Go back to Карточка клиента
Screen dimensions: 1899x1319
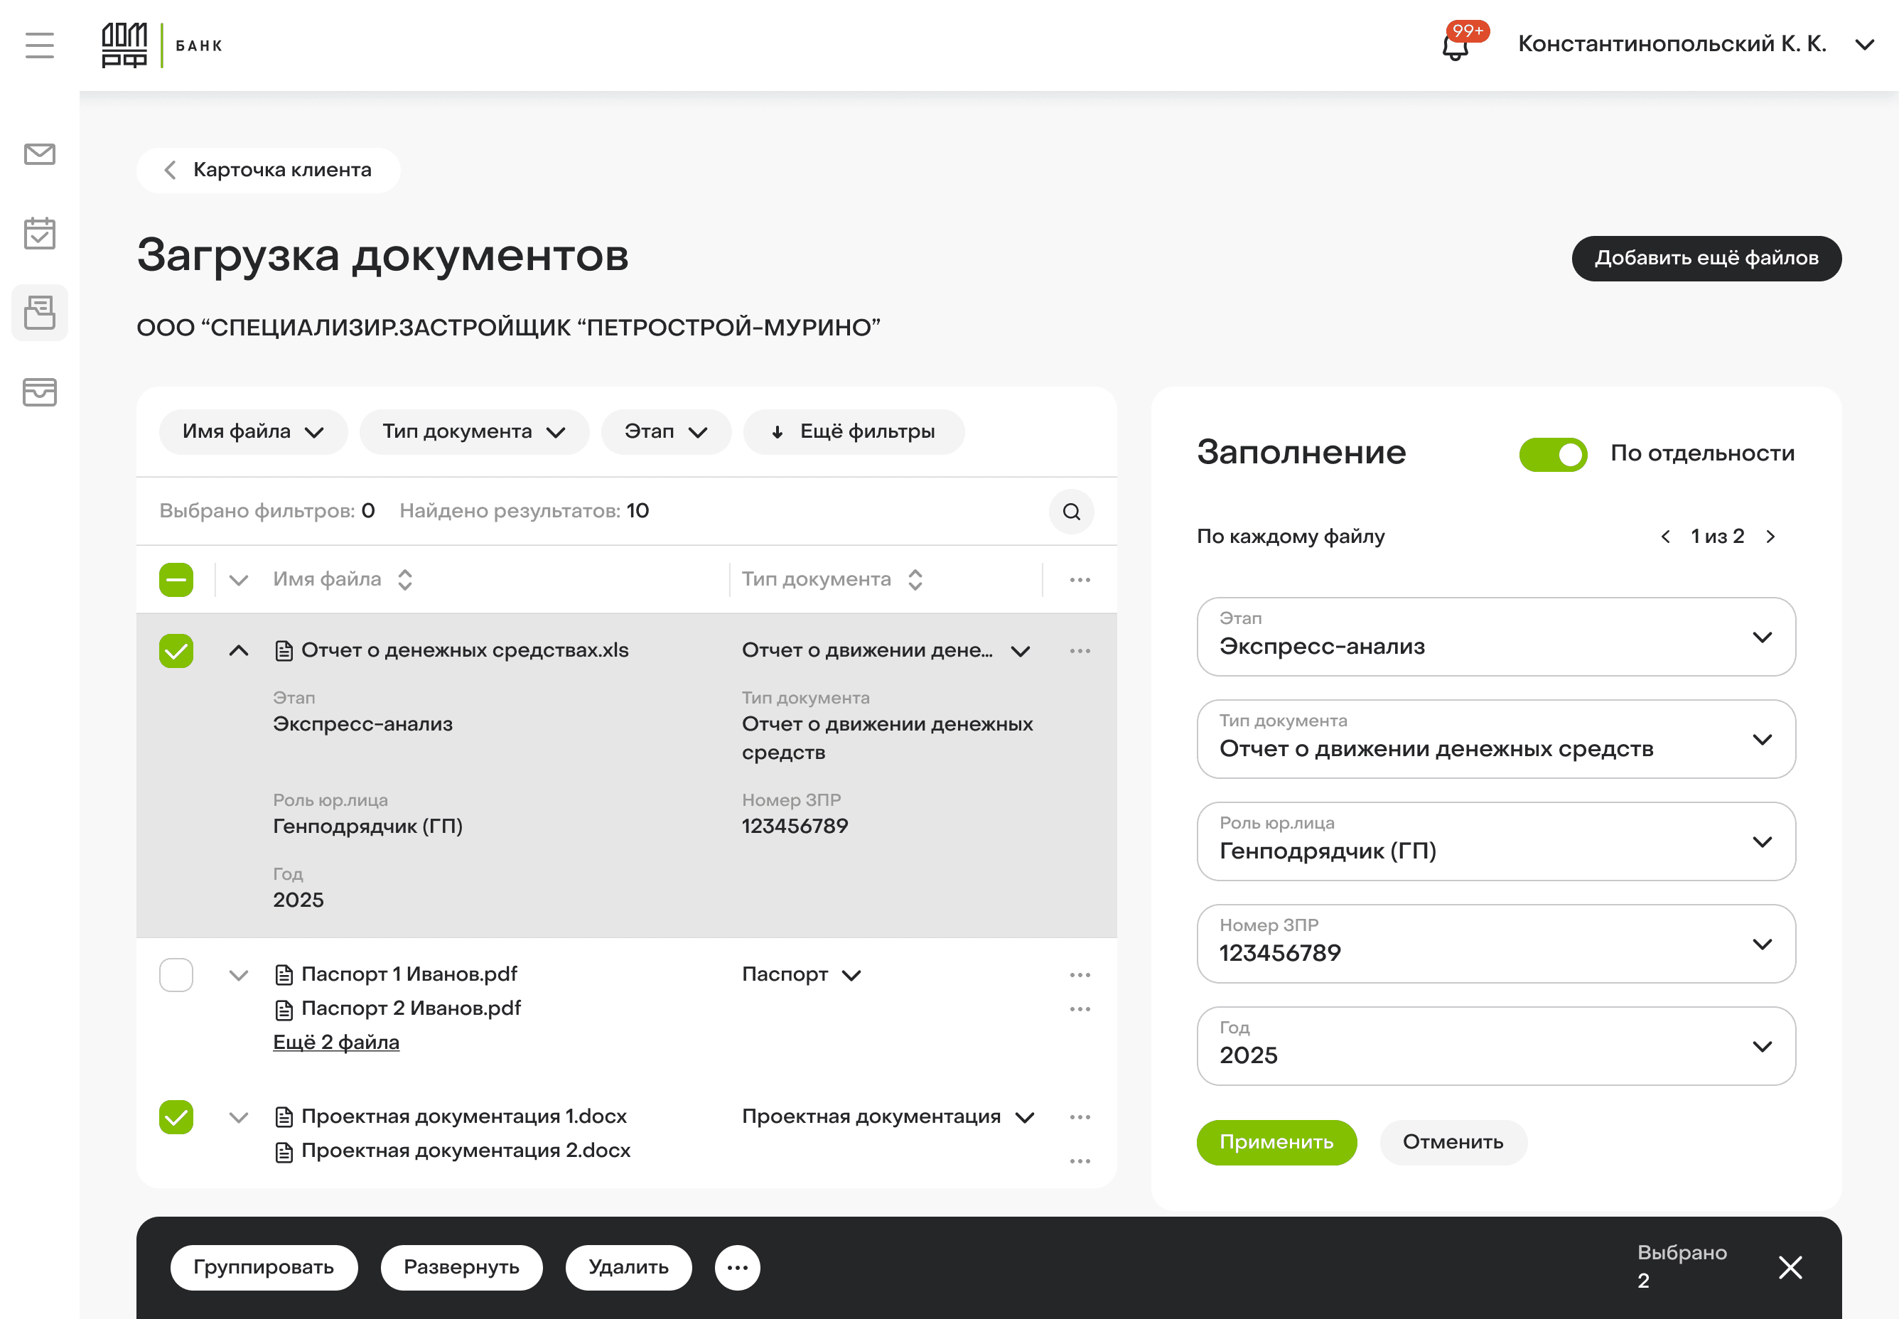[x=268, y=171]
